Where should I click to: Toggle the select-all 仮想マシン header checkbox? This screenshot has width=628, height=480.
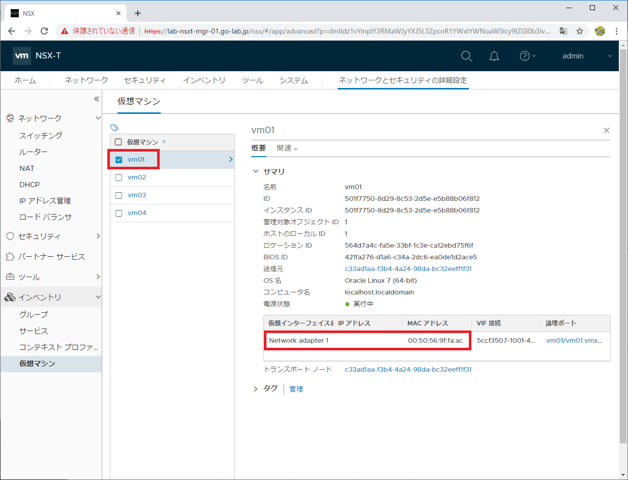(118, 142)
